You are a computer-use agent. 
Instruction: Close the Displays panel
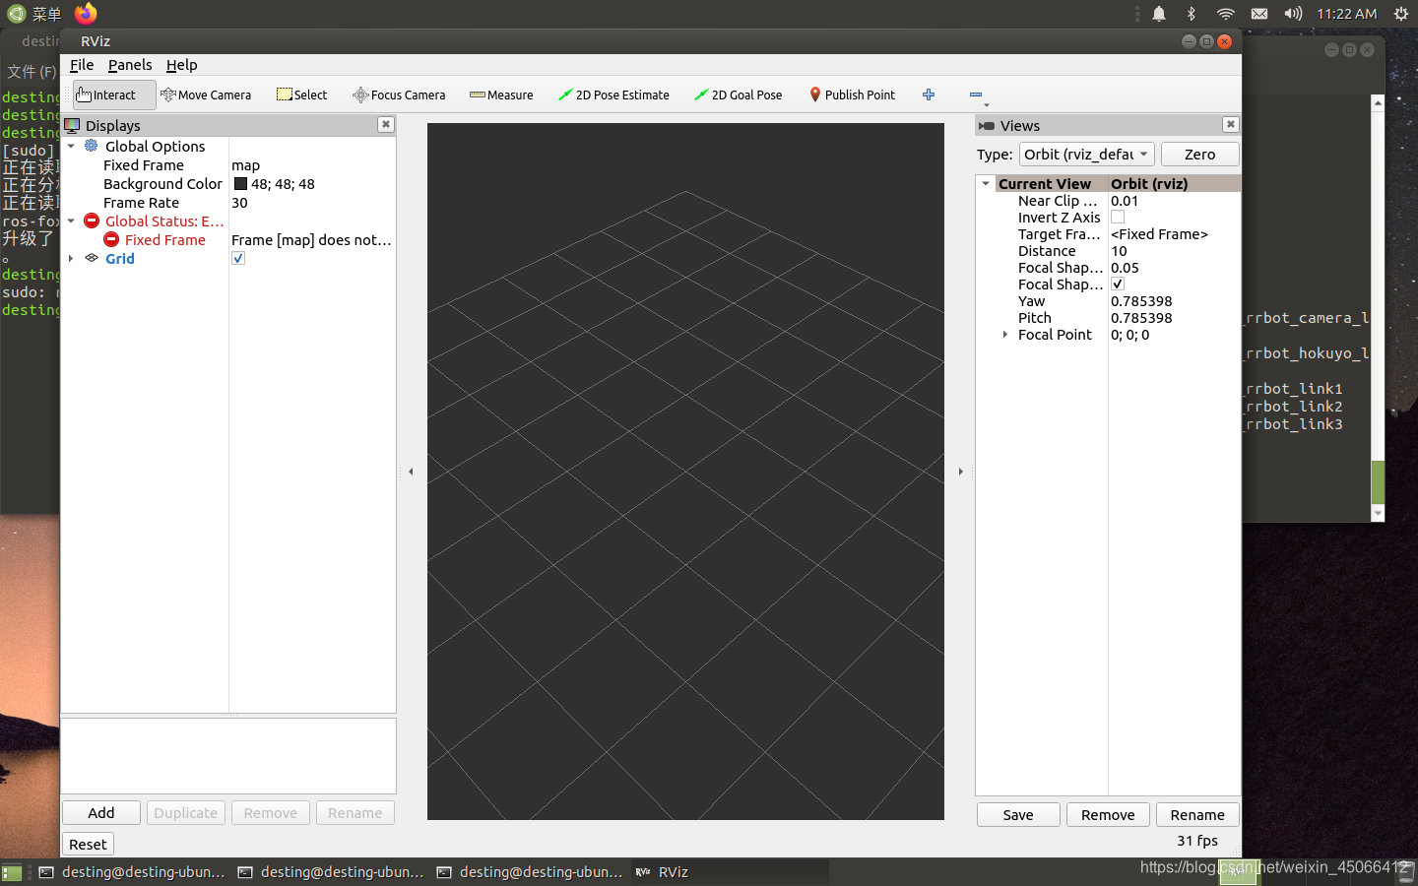(x=386, y=124)
